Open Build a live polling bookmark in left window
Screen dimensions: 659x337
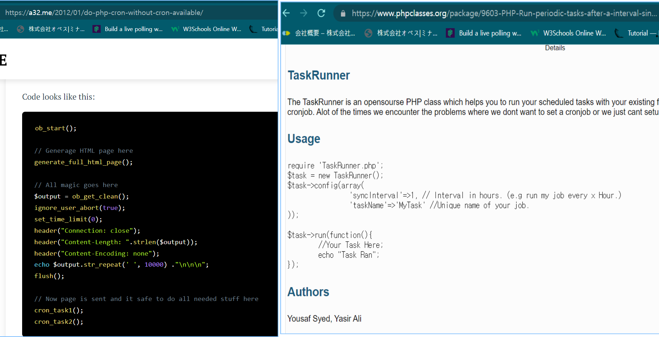point(134,29)
